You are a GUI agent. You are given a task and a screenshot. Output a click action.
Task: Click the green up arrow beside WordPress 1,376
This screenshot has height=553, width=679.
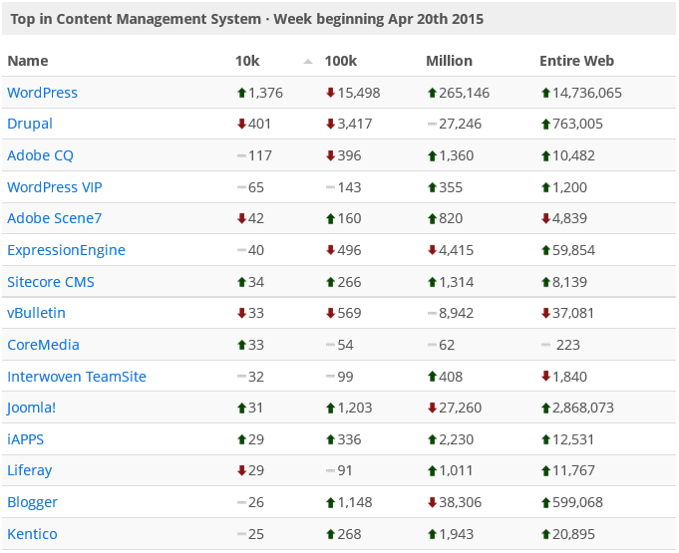point(241,93)
